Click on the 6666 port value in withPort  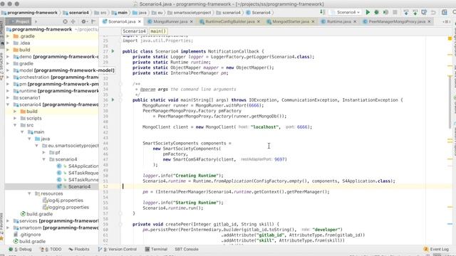[254, 105]
